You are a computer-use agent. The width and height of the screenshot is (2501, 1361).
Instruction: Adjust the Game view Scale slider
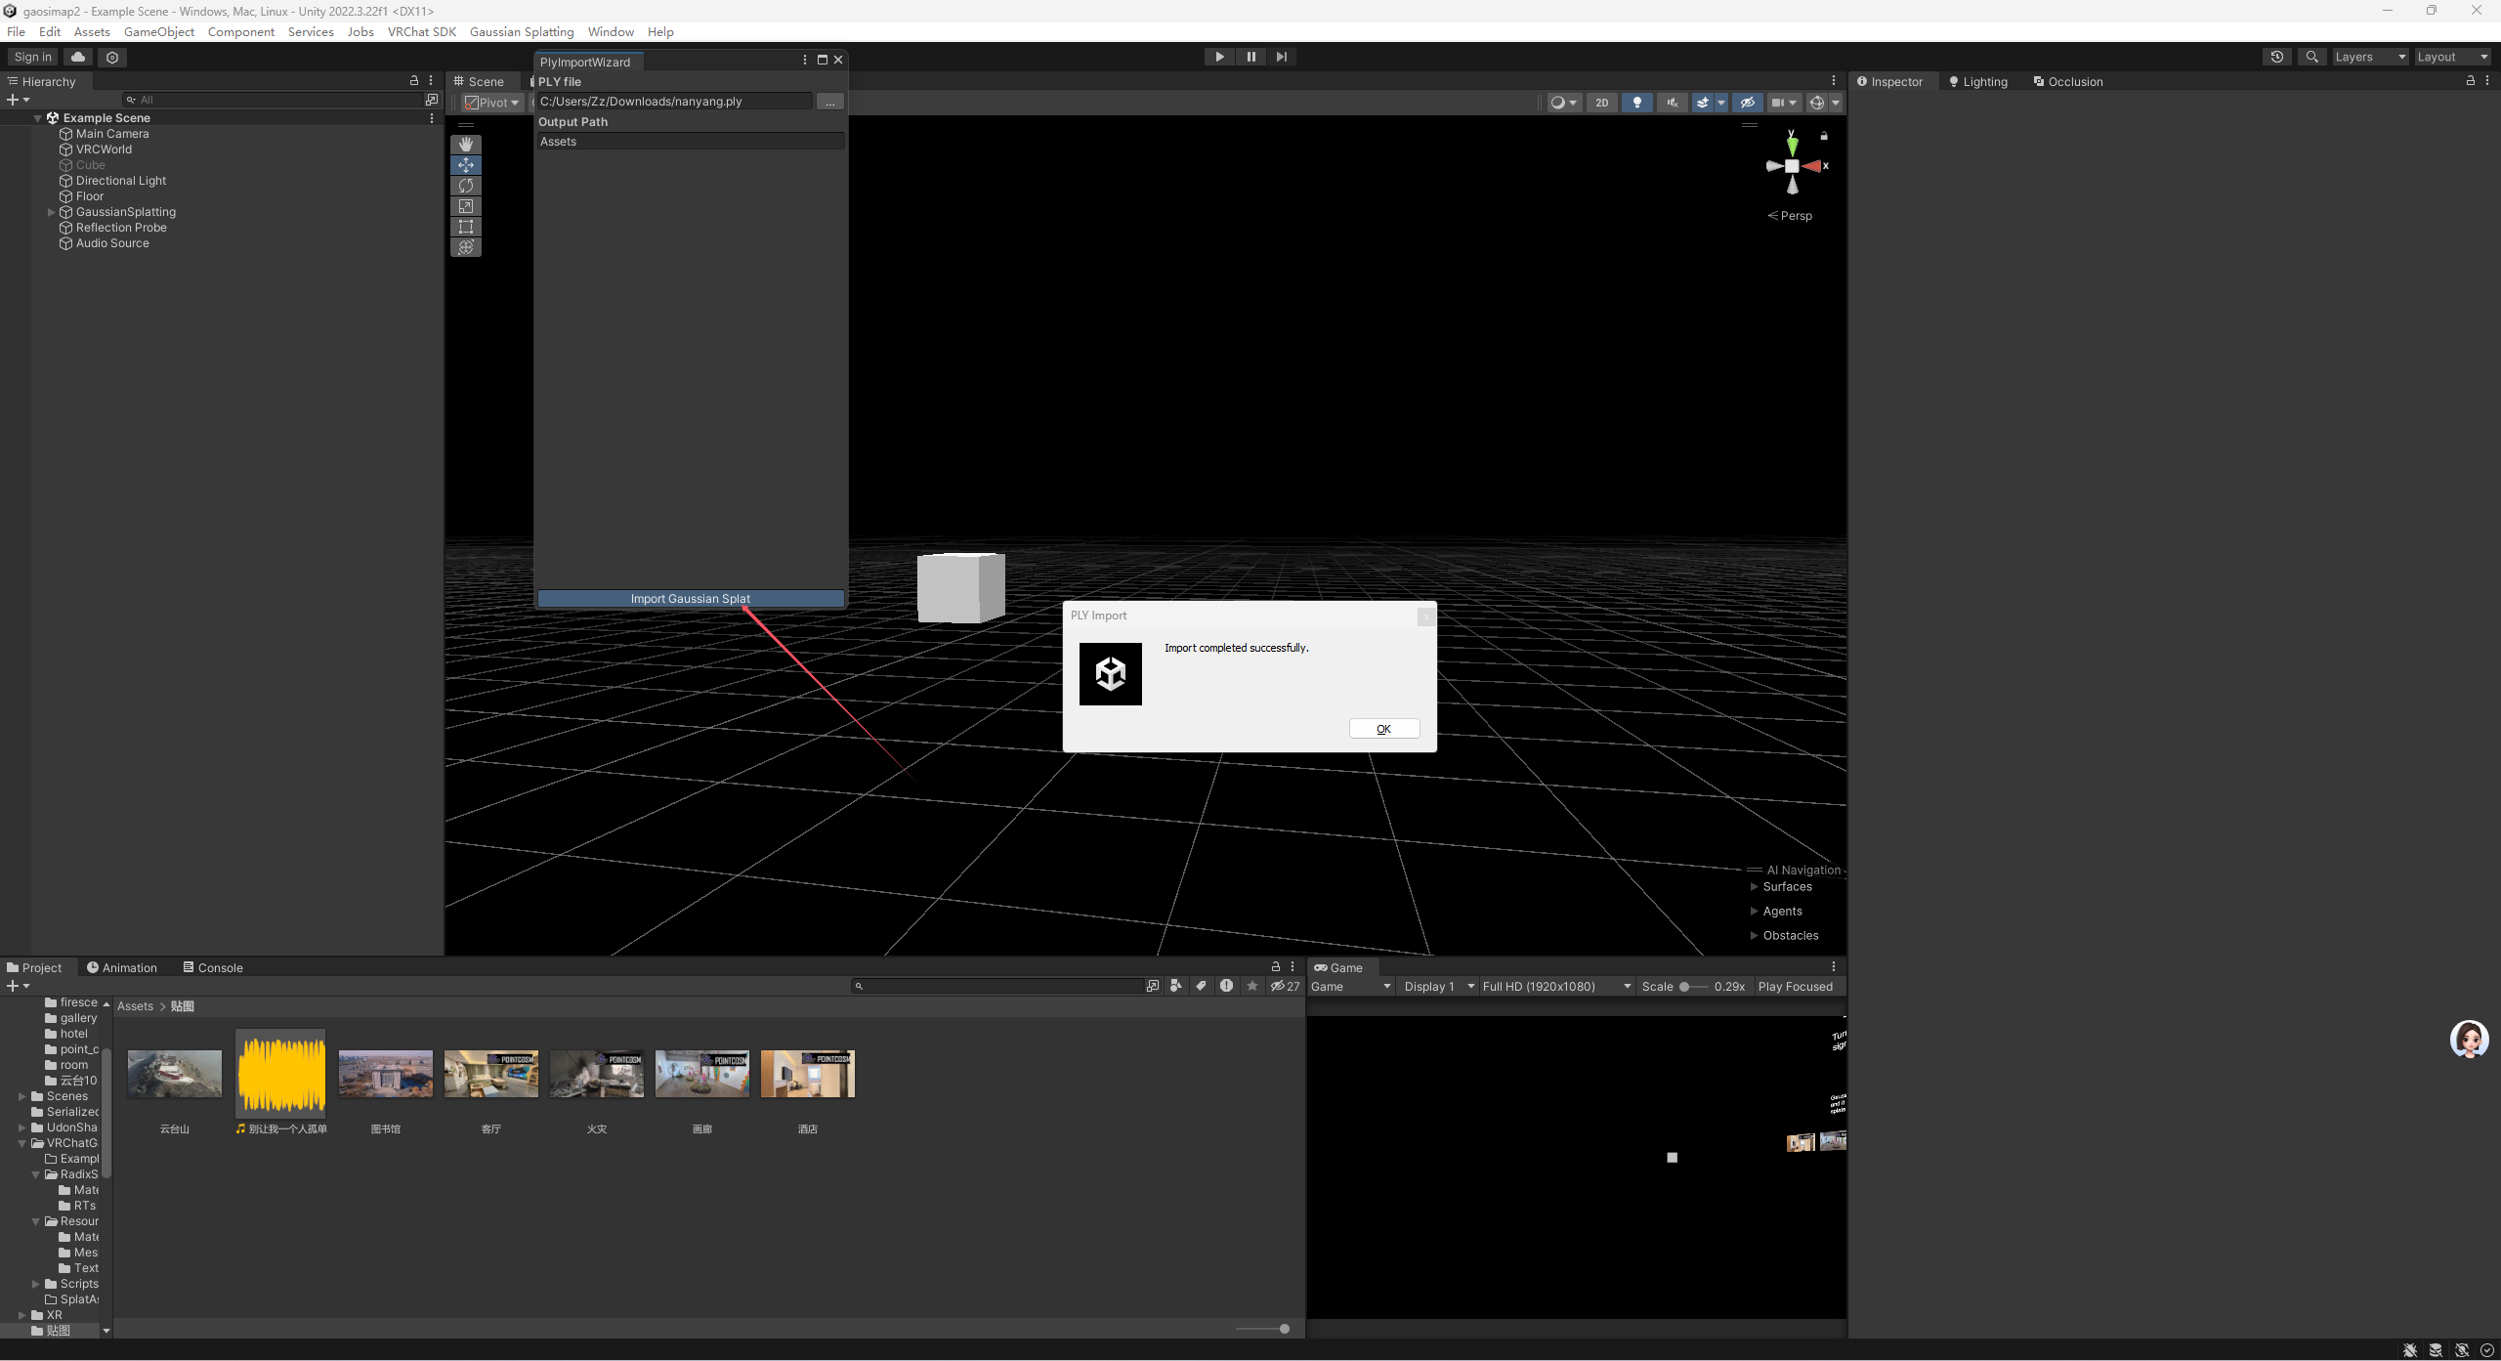1693,987
